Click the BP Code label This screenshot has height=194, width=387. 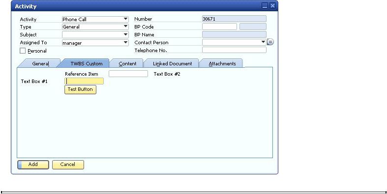click(x=144, y=27)
